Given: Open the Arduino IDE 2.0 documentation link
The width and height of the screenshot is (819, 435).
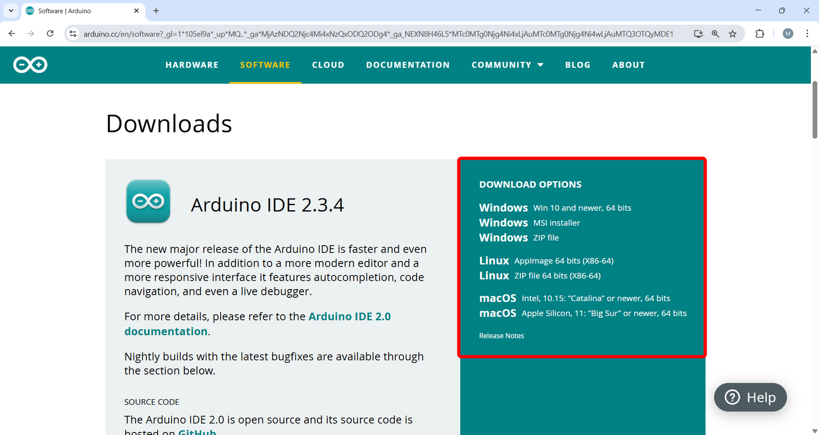Looking at the screenshot, I should [257, 324].
